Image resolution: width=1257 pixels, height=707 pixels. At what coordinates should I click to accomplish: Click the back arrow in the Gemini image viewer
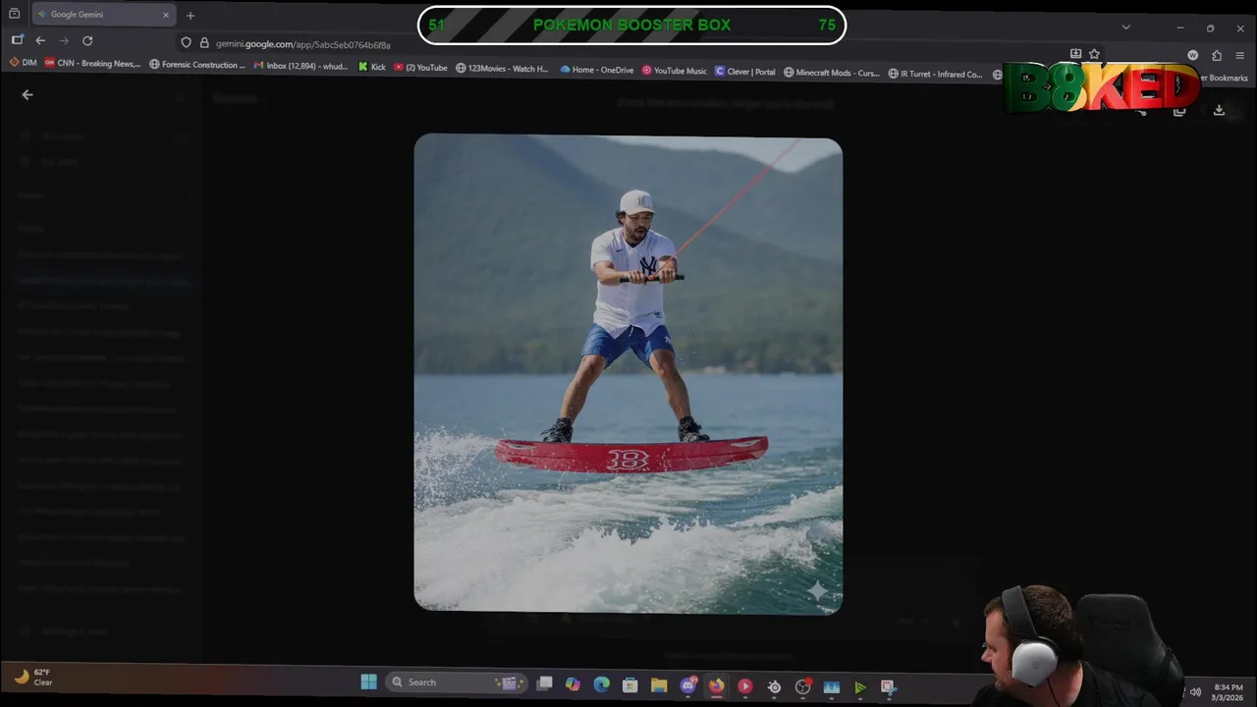(x=27, y=95)
